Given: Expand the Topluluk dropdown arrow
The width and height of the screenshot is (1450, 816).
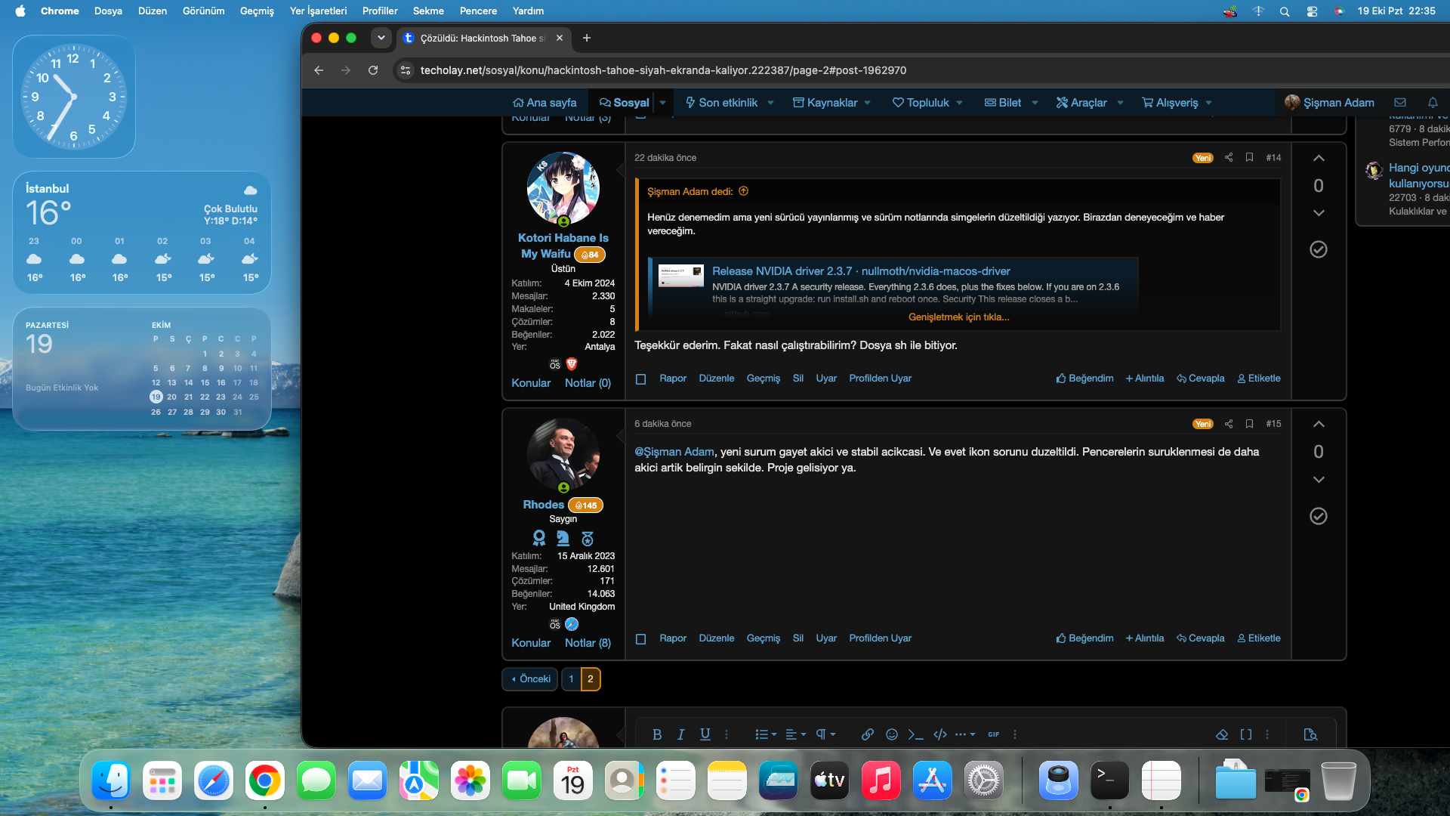Looking at the screenshot, I should [960, 103].
